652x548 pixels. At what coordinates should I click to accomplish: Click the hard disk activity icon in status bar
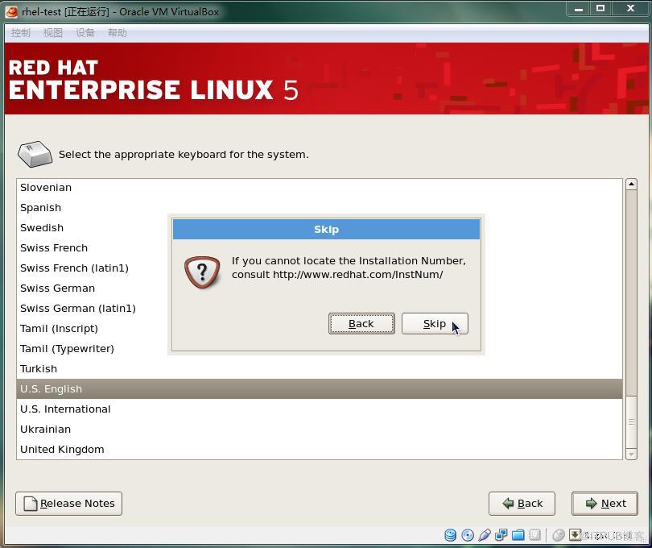coord(450,535)
